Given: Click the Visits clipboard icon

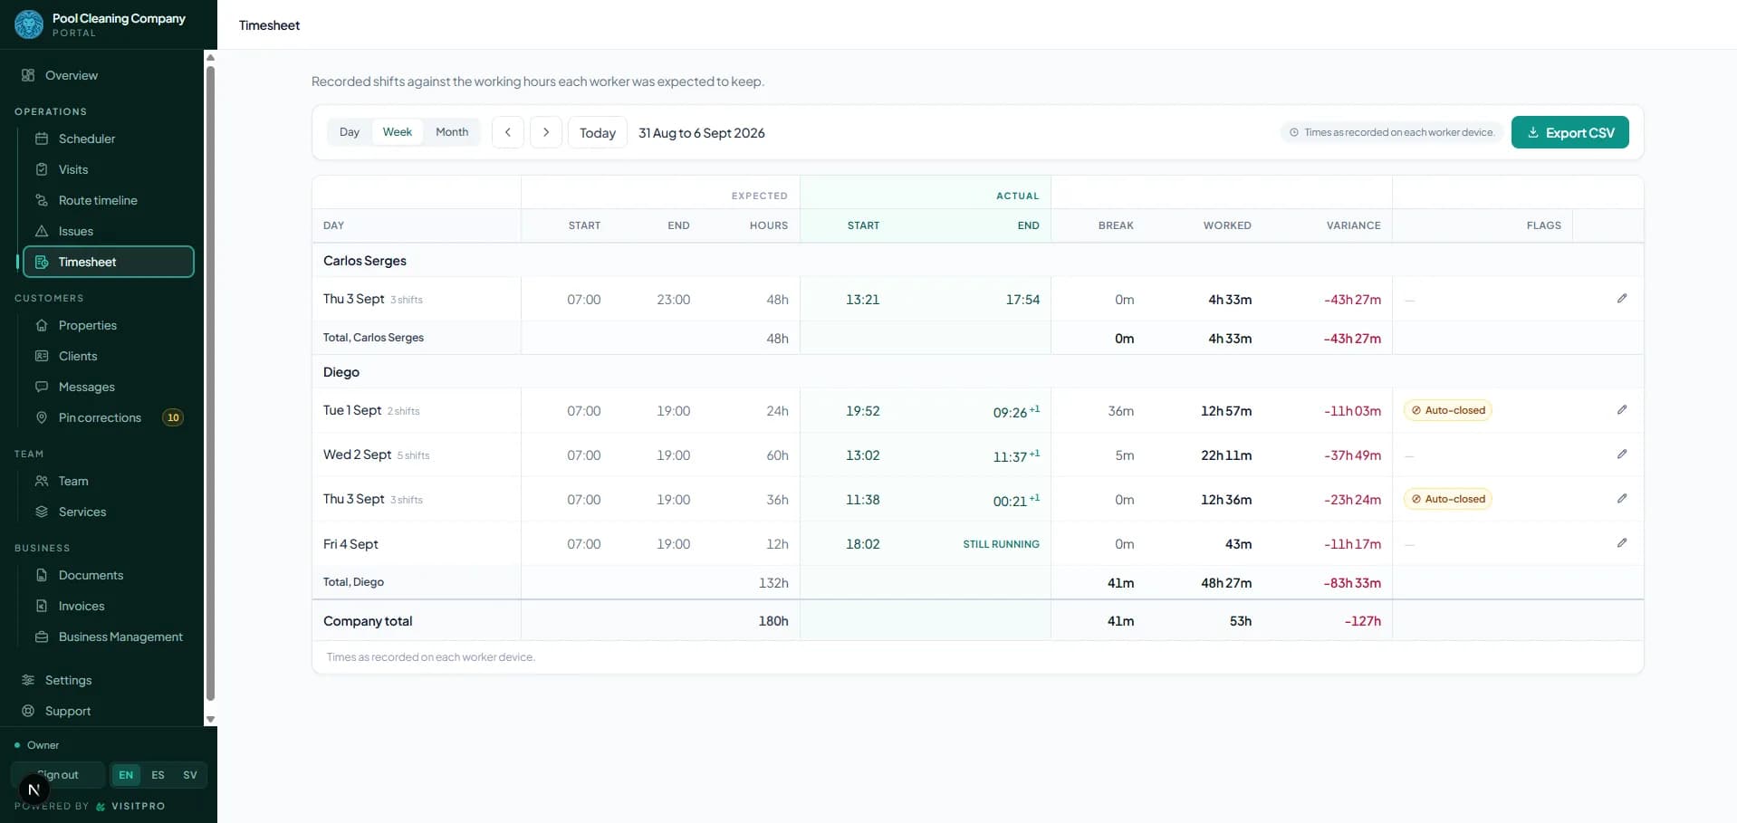Looking at the screenshot, I should tap(42, 169).
